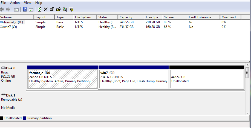Click the Refresh toolbar icon
The image size is (251, 128).
[39, 9]
